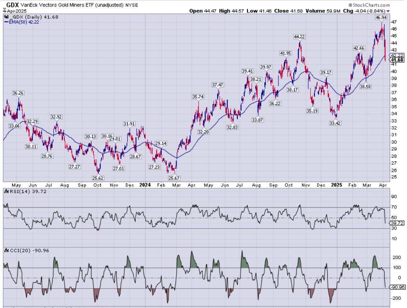Click the 39.97 price label
Image resolution: width=407 pixels, height=308 pixels.
click(266, 67)
